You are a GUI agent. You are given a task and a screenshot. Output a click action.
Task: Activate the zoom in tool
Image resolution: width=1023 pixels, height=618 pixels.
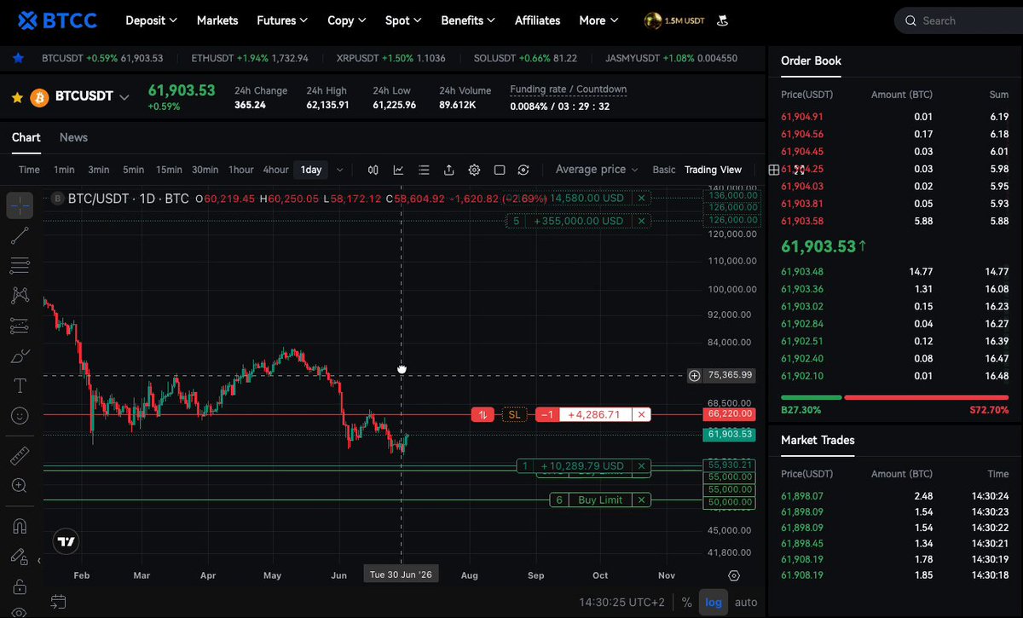[20, 486]
